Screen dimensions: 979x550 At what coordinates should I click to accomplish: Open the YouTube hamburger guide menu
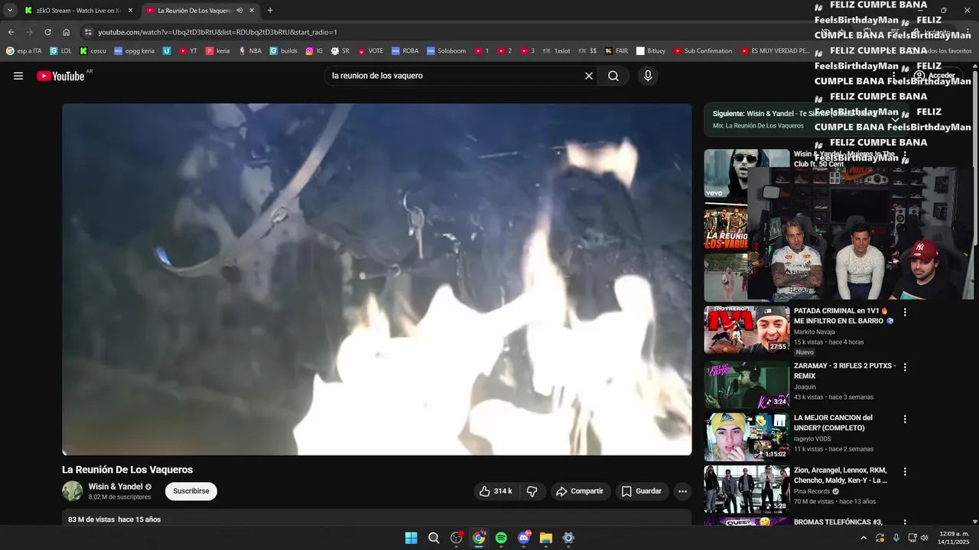(x=18, y=76)
